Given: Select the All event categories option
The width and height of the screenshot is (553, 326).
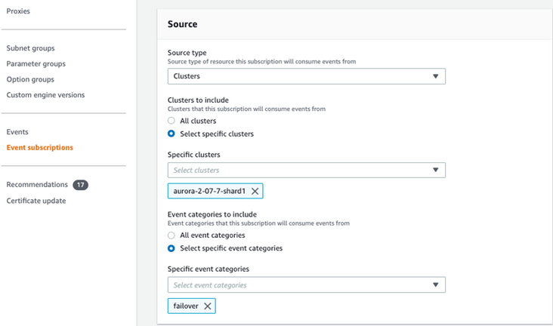Looking at the screenshot, I should (171, 235).
